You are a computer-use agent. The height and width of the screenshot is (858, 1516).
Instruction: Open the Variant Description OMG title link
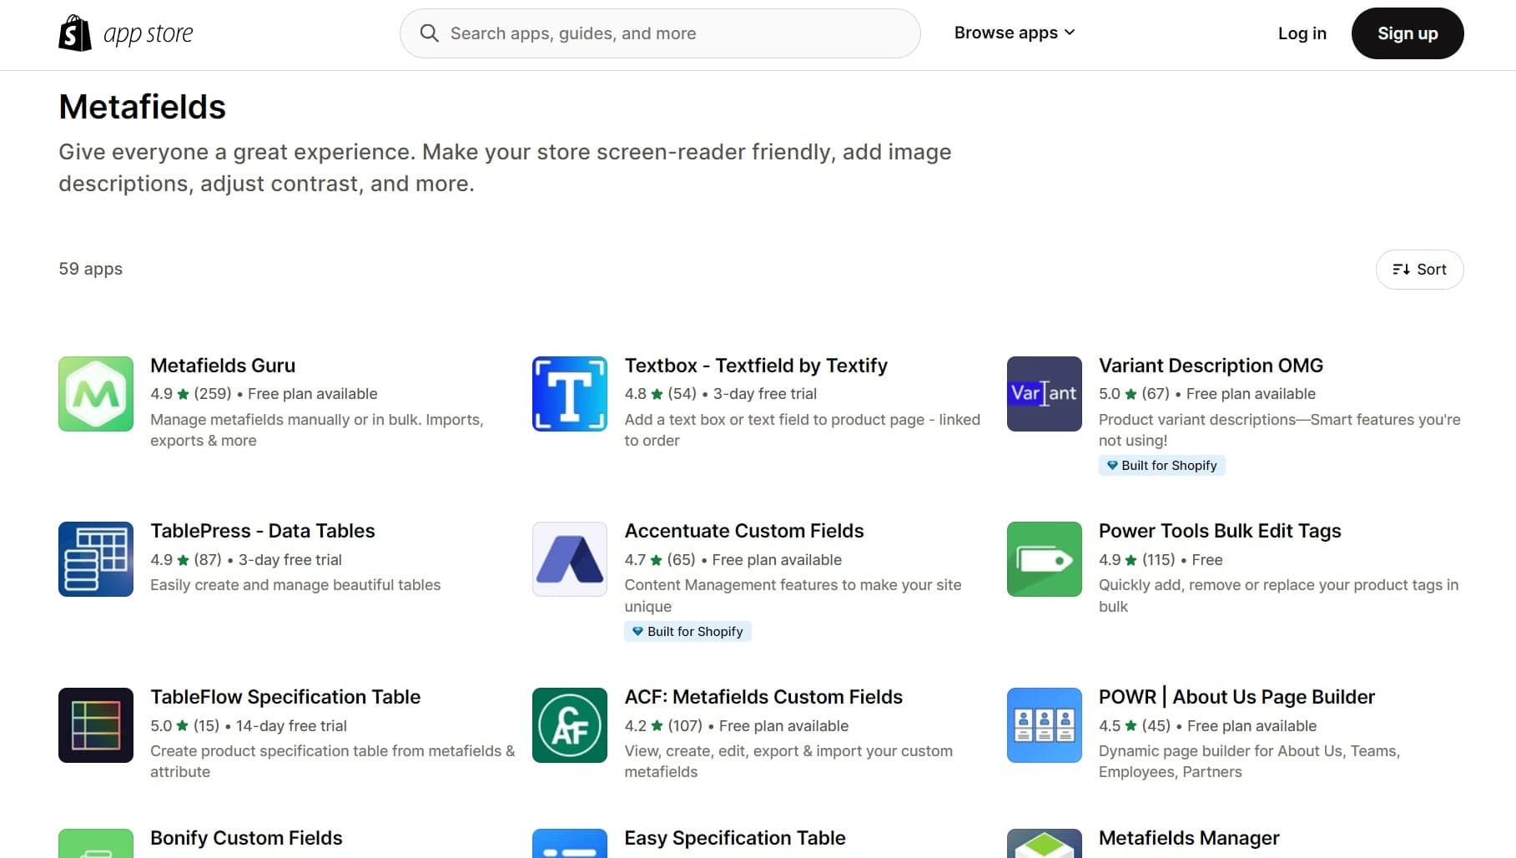tap(1211, 366)
